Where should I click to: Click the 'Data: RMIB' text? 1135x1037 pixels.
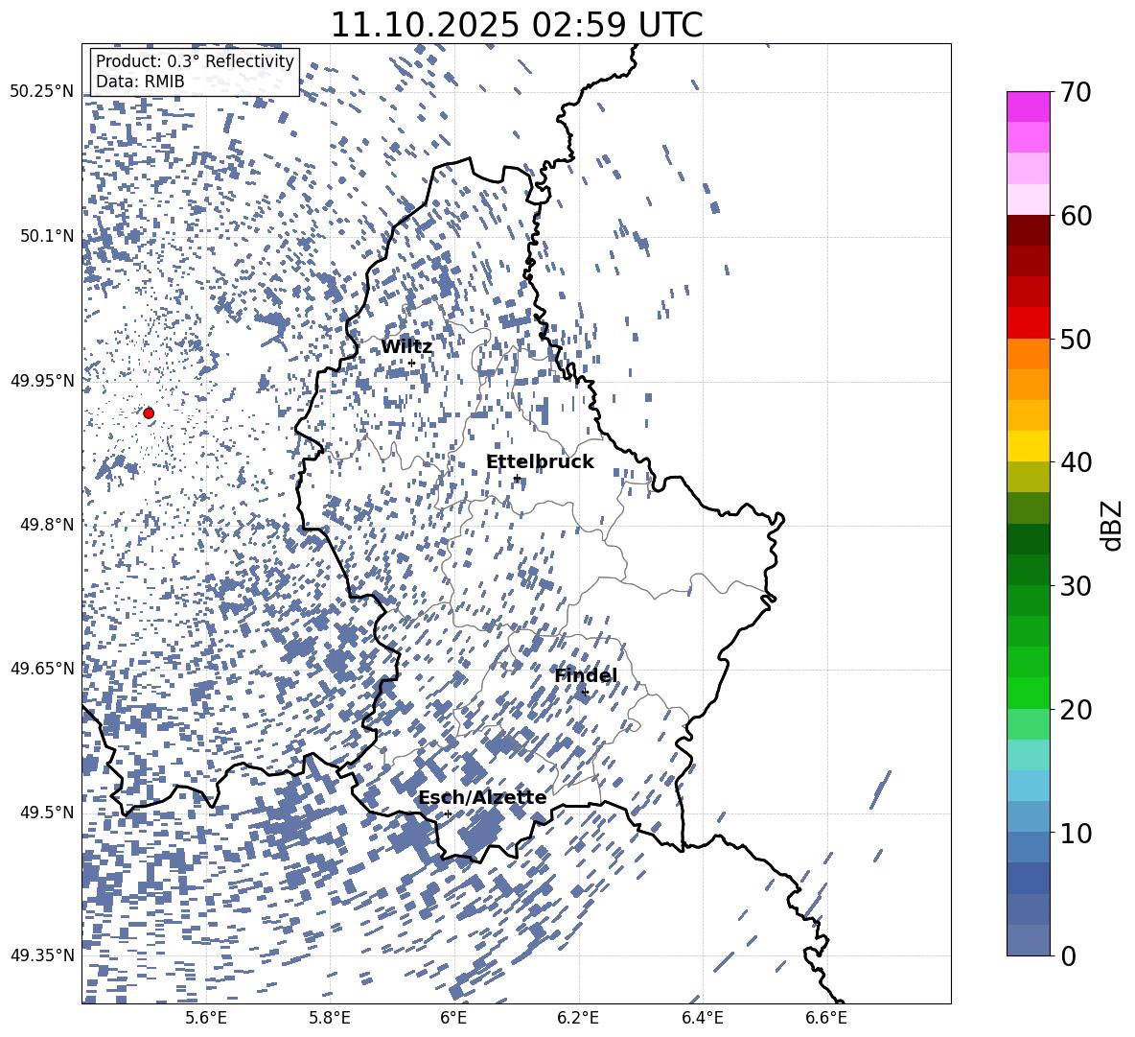(140, 82)
